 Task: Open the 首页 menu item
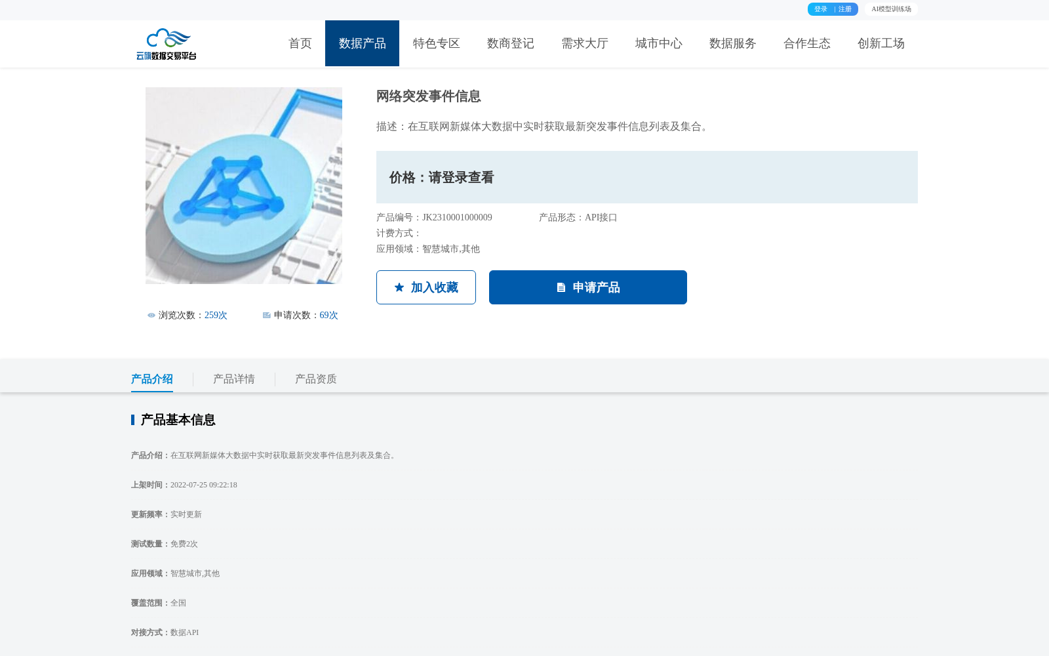[300, 43]
